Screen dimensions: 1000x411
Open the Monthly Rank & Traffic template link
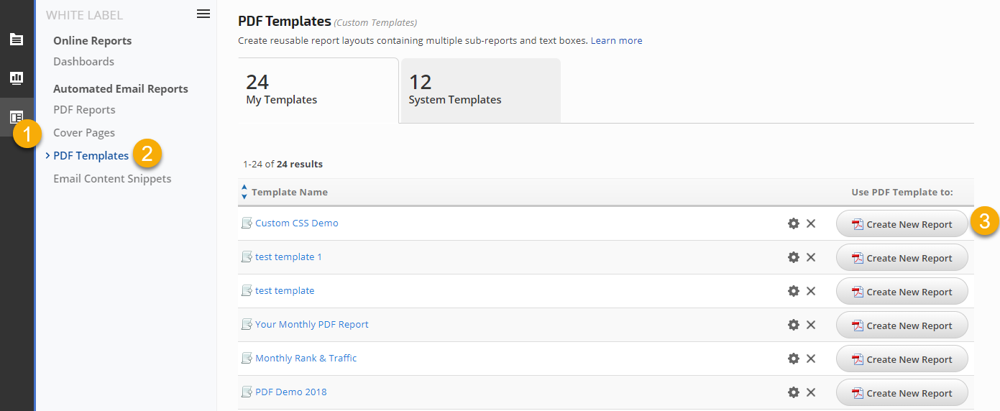click(306, 359)
